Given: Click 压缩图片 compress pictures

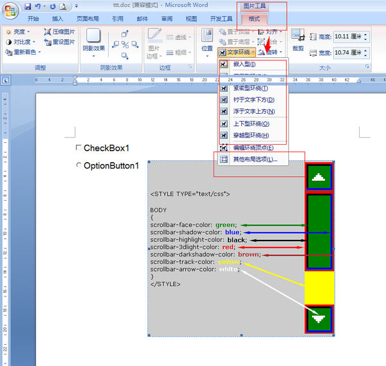Looking at the screenshot, I should tap(59, 32).
